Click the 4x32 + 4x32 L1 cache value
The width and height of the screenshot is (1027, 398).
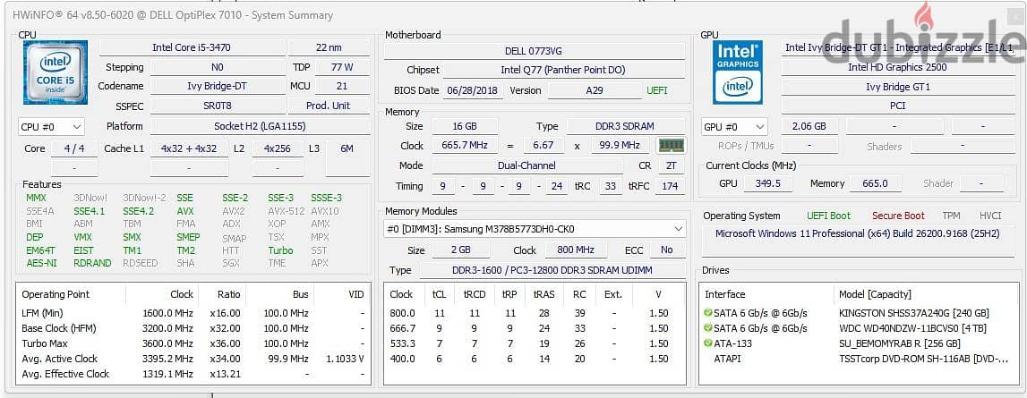click(x=189, y=148)
